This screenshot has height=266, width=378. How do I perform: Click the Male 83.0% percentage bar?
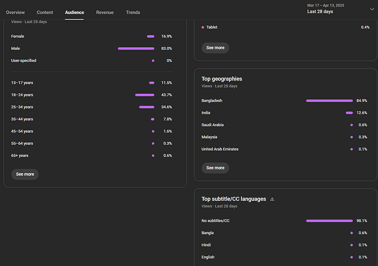(x=136, y=48)
